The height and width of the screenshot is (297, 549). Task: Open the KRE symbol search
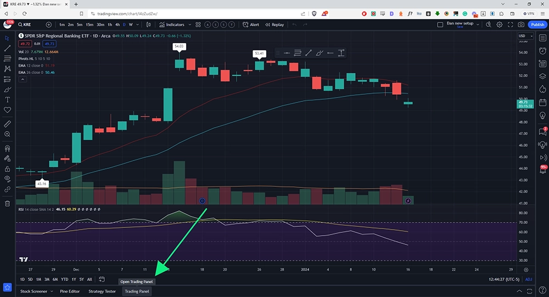(25, 25)
